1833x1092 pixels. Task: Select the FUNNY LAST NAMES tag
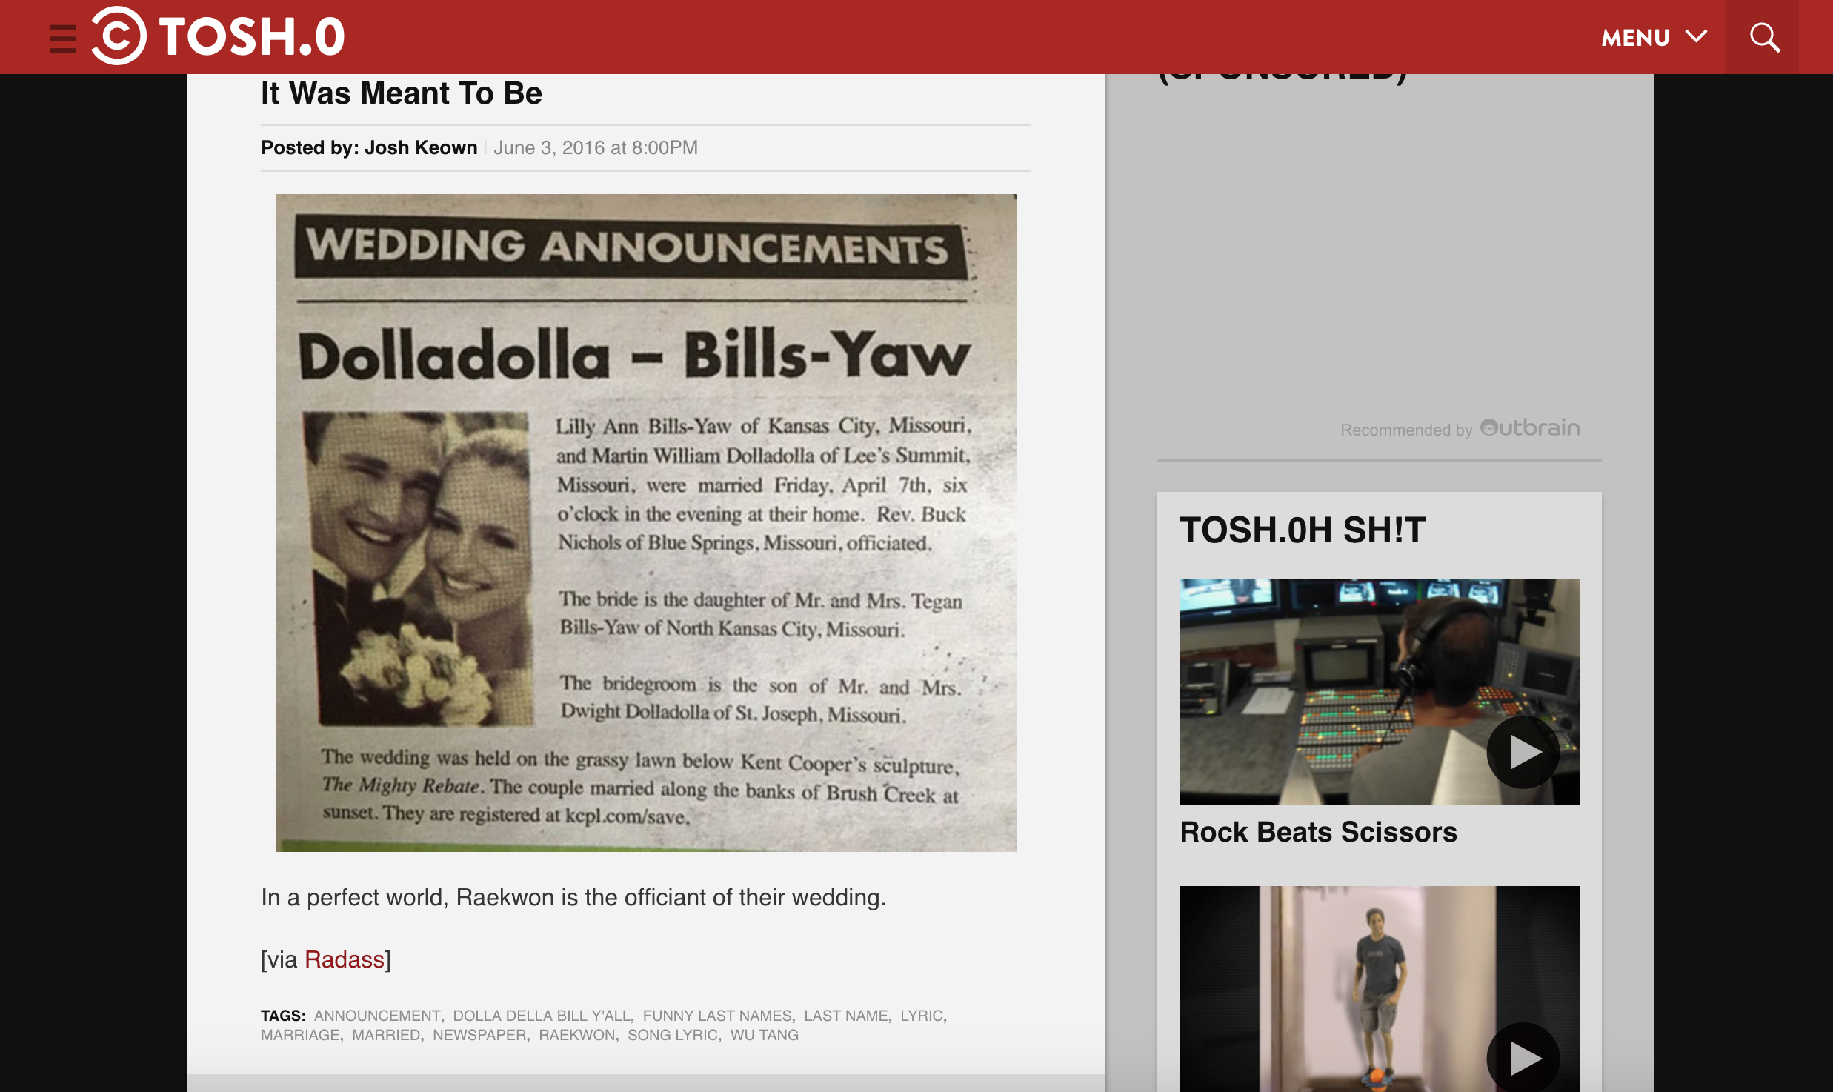tap(716, 1016)
